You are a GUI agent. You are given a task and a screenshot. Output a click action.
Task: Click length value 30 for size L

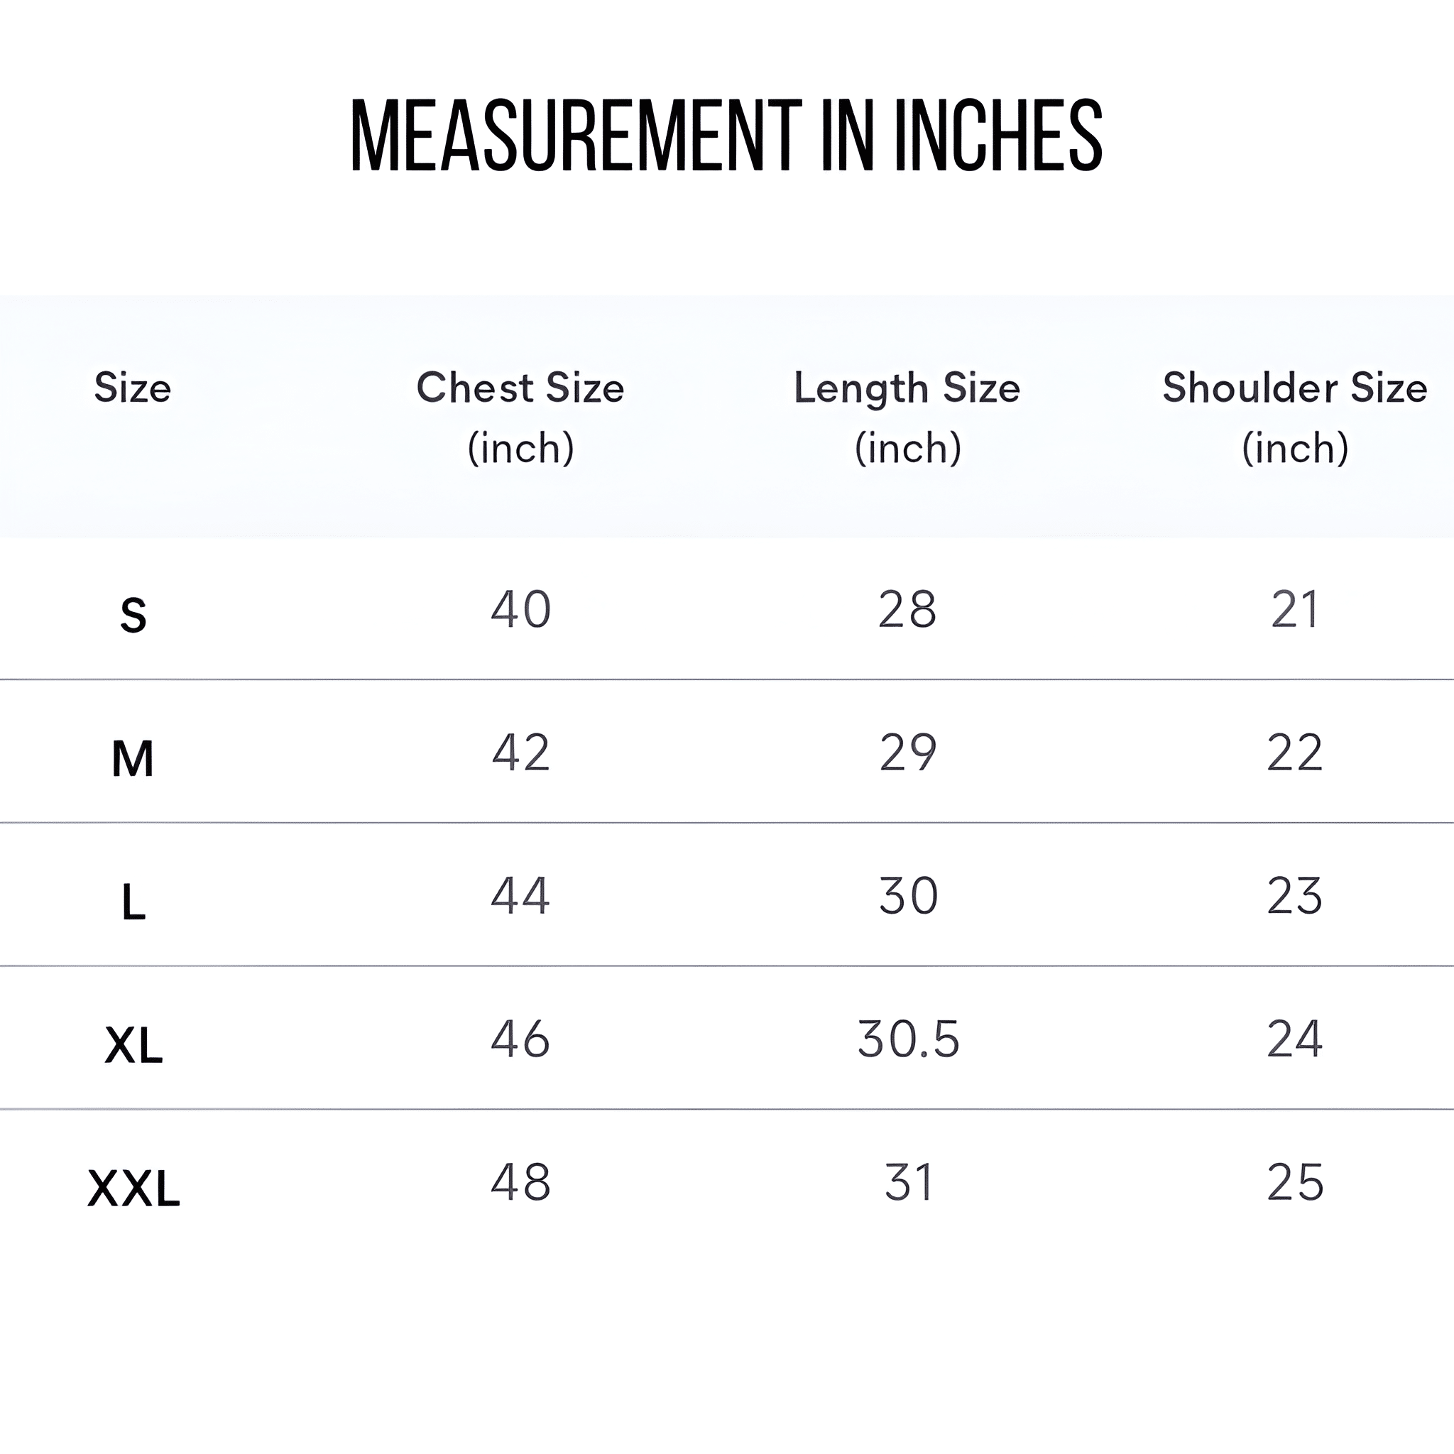(x=908, y=895)
